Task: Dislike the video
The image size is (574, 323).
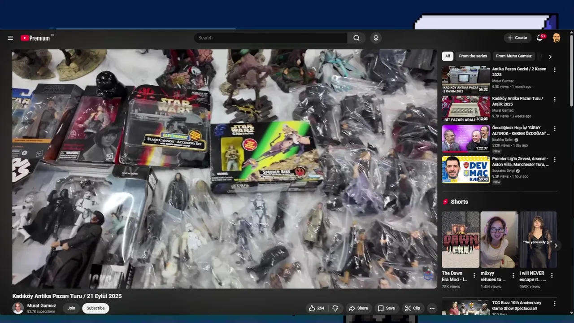Action: click(x=335, y=308)
